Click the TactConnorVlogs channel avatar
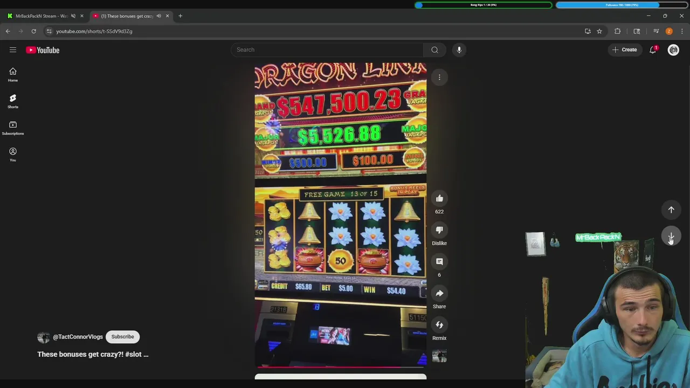690x388 pixels. 43,337
